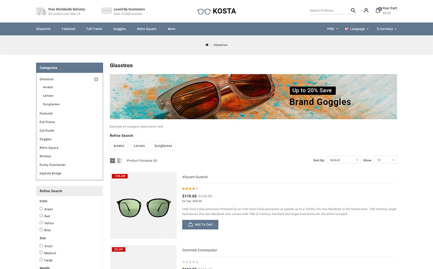Open the Language dropdown

(x=357, y=29)
